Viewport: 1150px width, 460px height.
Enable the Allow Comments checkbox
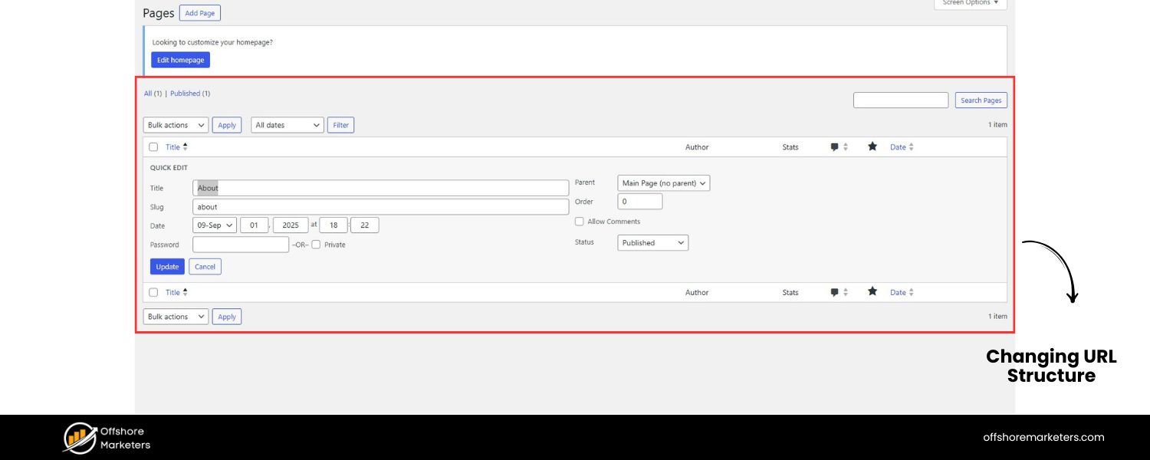(580, 221)
